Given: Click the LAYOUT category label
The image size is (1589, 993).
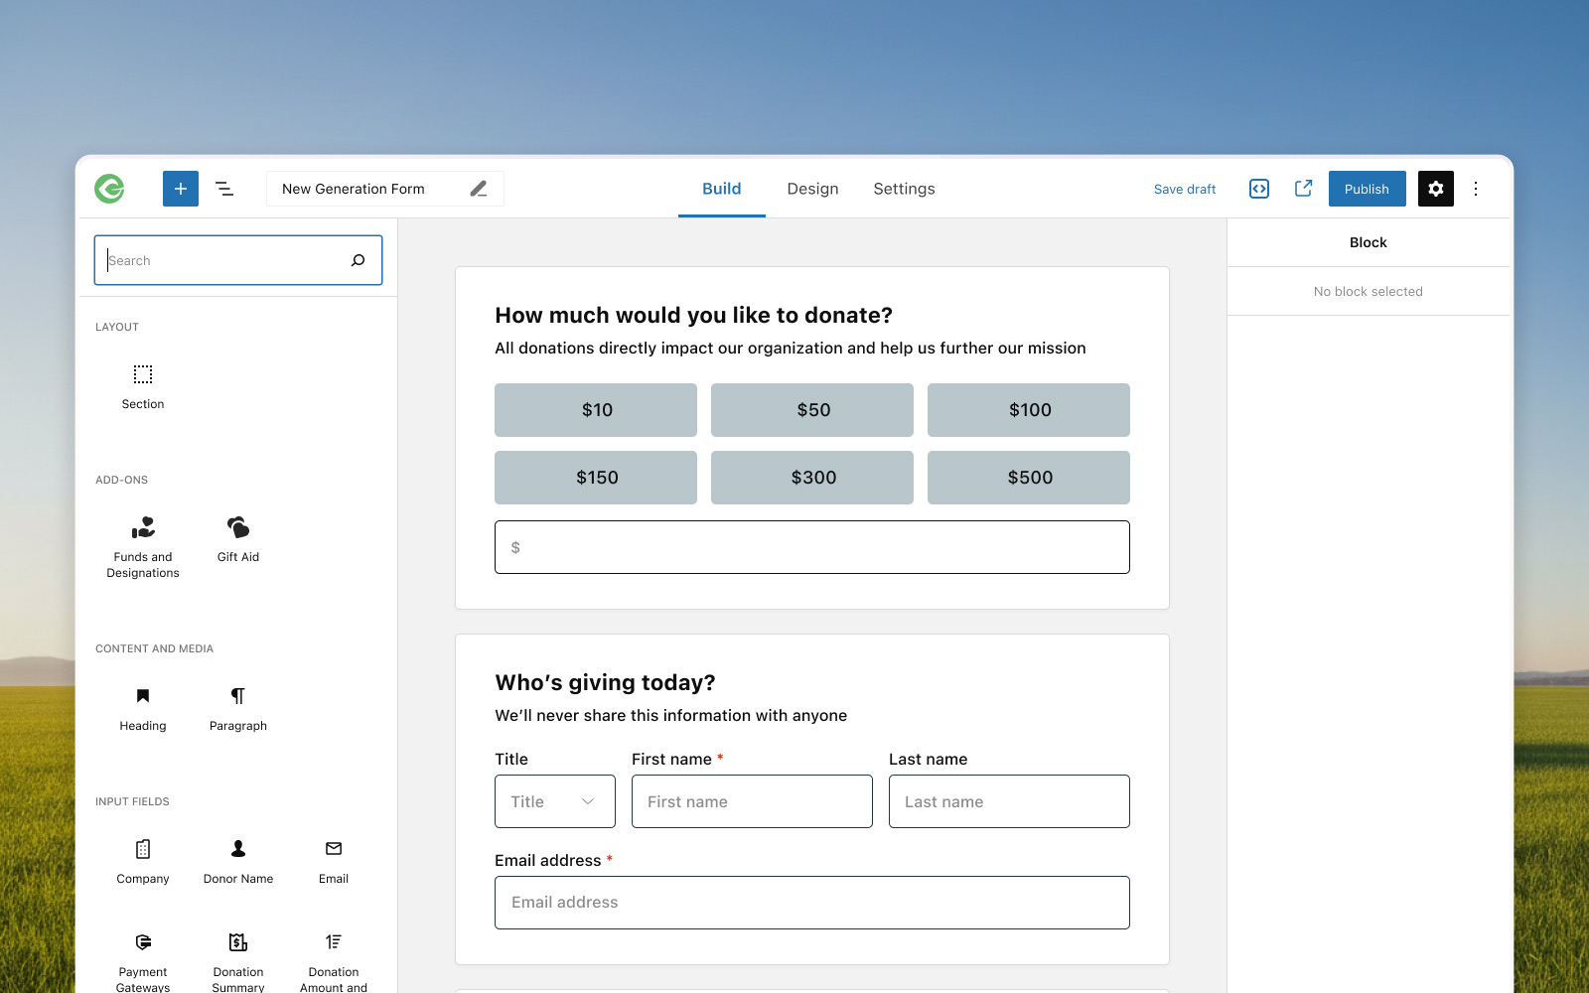Looking at the screenshot, I should pyautogui.click(x=117, y=327).
